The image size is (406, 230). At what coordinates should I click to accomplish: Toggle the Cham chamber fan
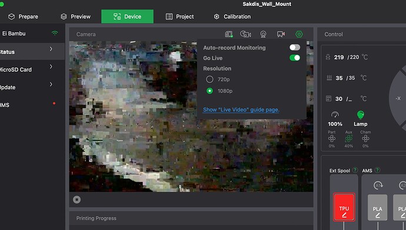click(x=365, y=139)
